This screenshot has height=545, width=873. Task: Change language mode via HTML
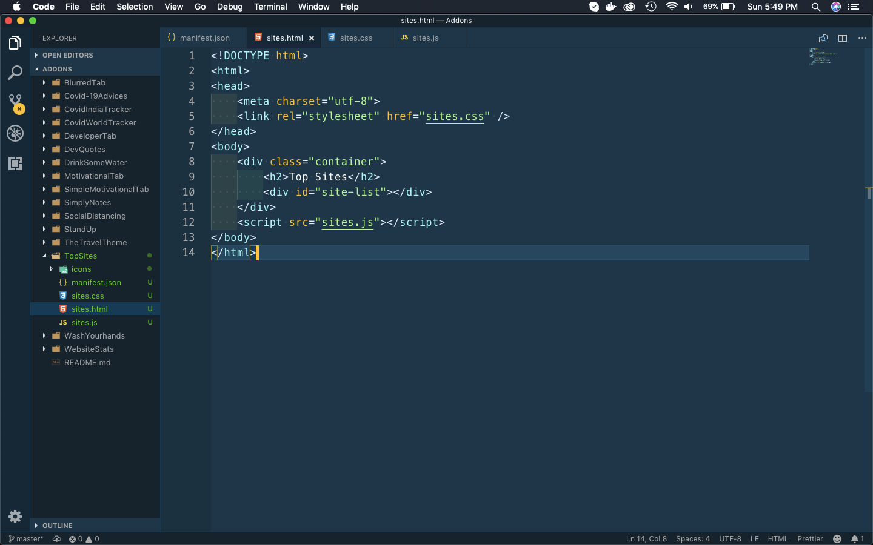[778, 539]
